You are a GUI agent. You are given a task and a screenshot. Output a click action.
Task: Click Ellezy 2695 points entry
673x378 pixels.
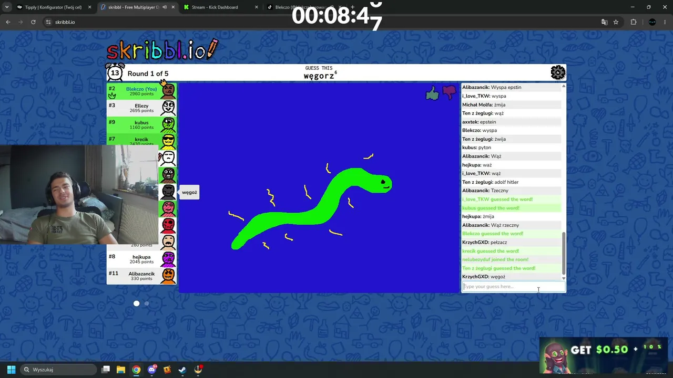141,108
